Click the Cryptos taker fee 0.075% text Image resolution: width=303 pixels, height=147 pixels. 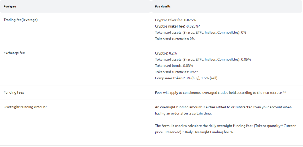point(175,20)
